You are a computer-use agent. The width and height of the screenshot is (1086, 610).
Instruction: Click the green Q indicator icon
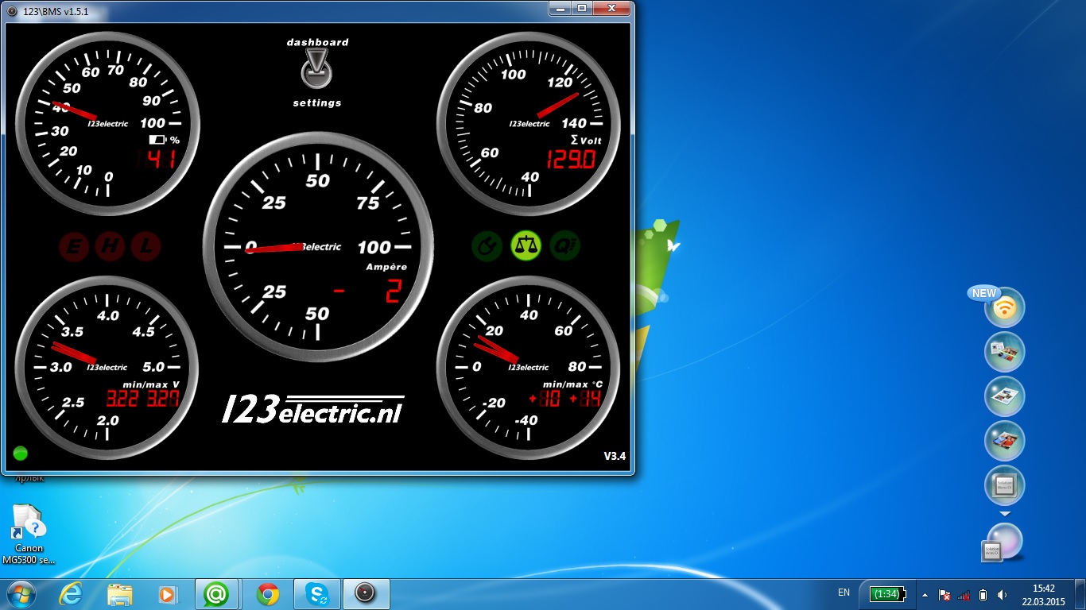click(x=564, y=245)
